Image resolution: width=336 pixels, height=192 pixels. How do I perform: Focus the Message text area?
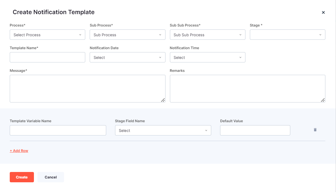(x=87, y=88)
